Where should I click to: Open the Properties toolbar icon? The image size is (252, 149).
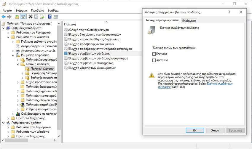(x=36, y=17)
